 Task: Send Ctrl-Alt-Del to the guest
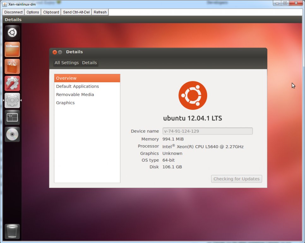pyautogui.click(x=76, y=12)
